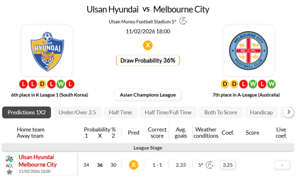The width and height of the screenshot is (299, 176).
Task: Click the 3.25 coefficient odds box
Action: tap(227, 165)
